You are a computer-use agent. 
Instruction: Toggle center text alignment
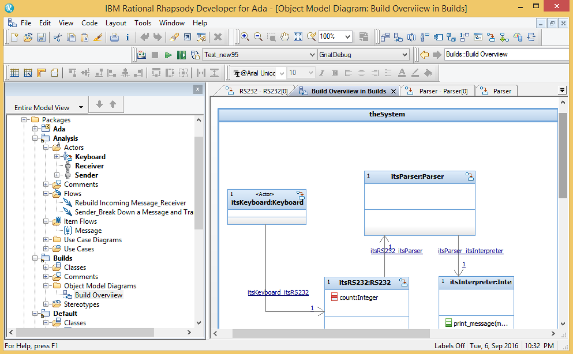[361, 73]
